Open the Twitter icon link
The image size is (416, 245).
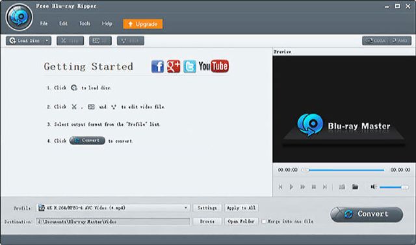(x=190, y=66)
